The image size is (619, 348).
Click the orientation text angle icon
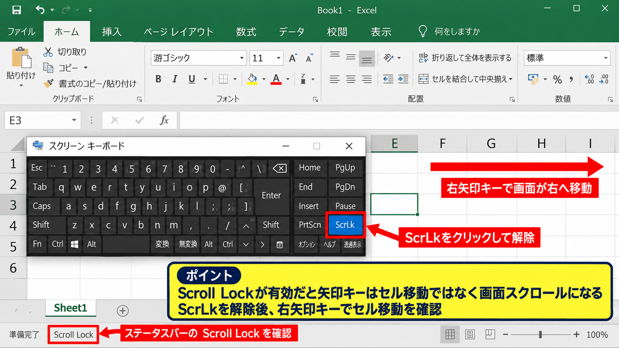tap(388, 58)
